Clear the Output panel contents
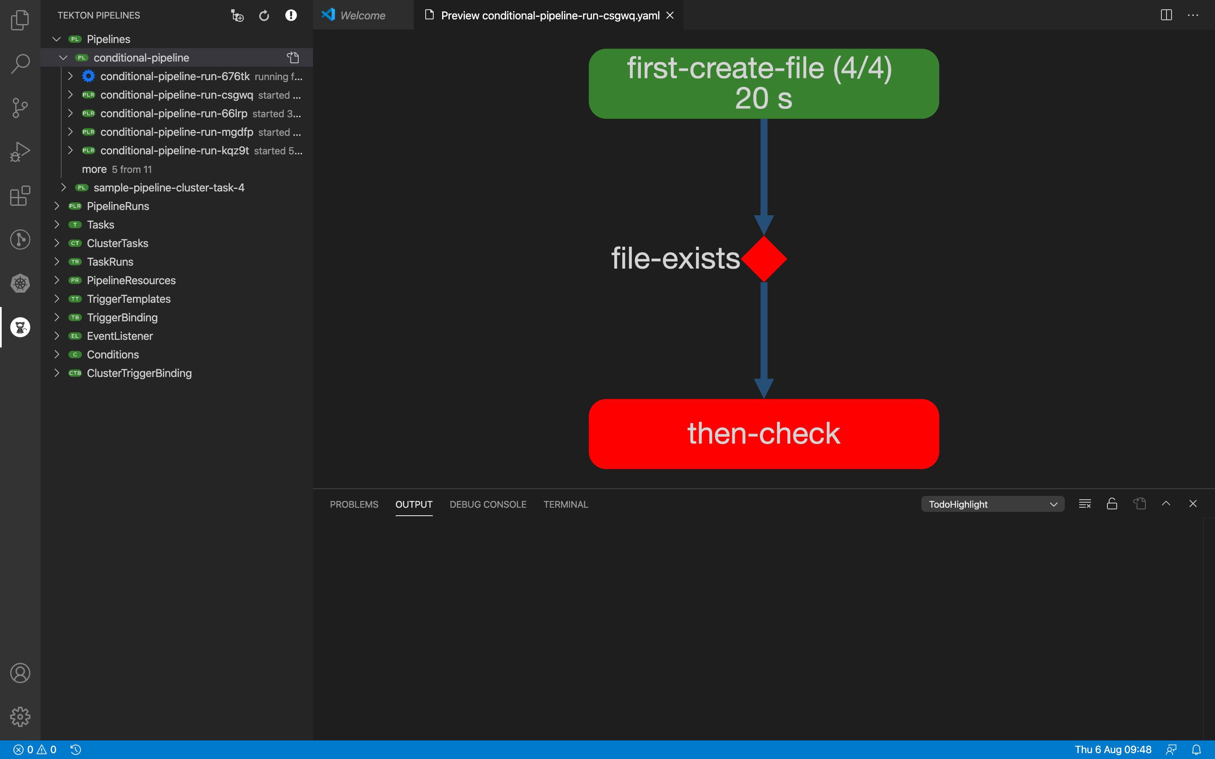This screenshot has width=1215, height=759. tap(1085, 503)
